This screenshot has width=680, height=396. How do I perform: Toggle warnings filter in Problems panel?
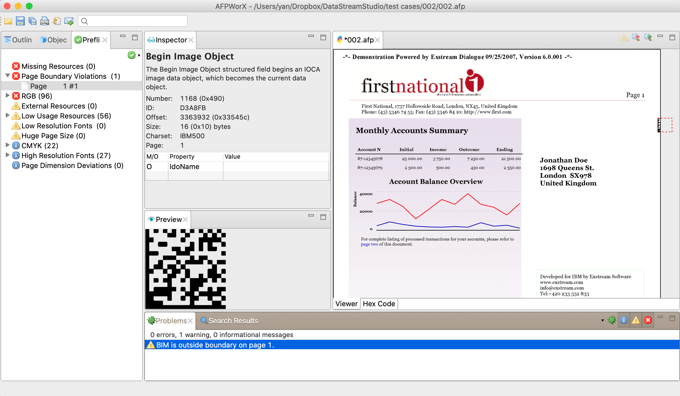tap(636, 320)
